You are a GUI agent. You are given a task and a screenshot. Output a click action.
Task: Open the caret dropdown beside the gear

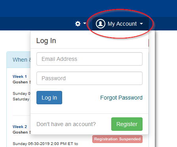click(85, 23)
